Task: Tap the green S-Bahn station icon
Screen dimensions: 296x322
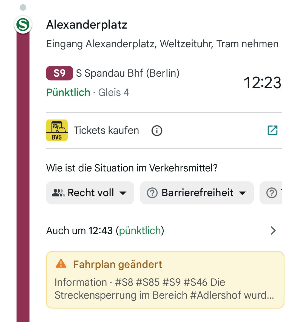Action: [23, 25]
